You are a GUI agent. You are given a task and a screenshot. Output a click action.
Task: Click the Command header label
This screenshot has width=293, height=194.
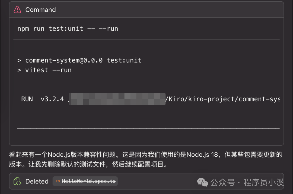tap(40, 9)
